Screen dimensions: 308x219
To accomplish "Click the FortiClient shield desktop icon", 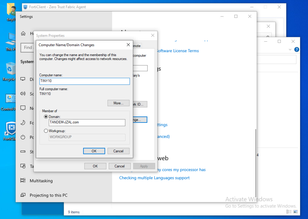I will (11, 128).
